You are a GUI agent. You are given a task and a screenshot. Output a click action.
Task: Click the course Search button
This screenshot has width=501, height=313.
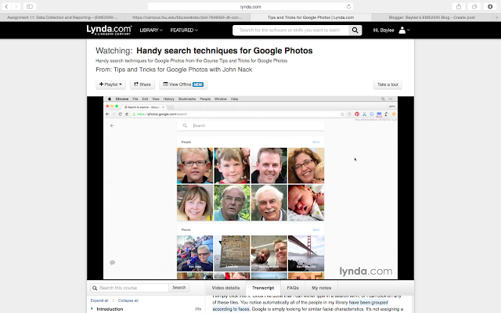pyautogui.click(x=179, y=288)
